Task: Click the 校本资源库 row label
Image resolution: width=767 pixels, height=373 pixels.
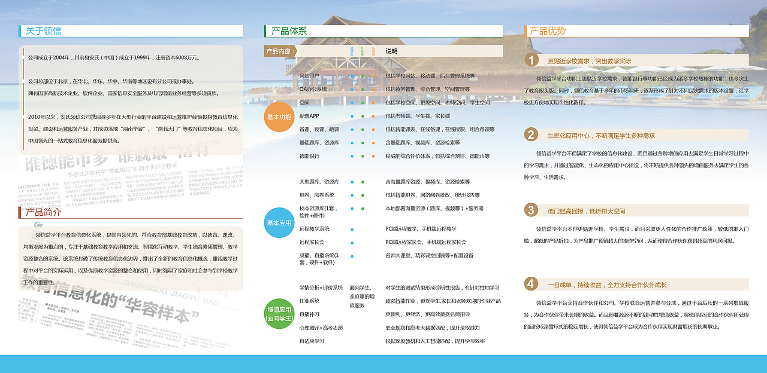Action: pos(319,212)
